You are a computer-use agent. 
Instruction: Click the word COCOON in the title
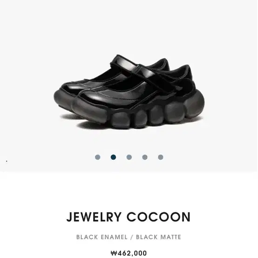click(159, 217)
